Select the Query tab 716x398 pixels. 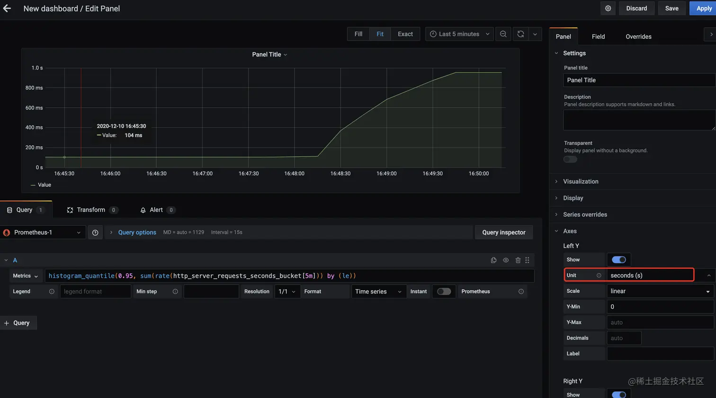[26, 210]
